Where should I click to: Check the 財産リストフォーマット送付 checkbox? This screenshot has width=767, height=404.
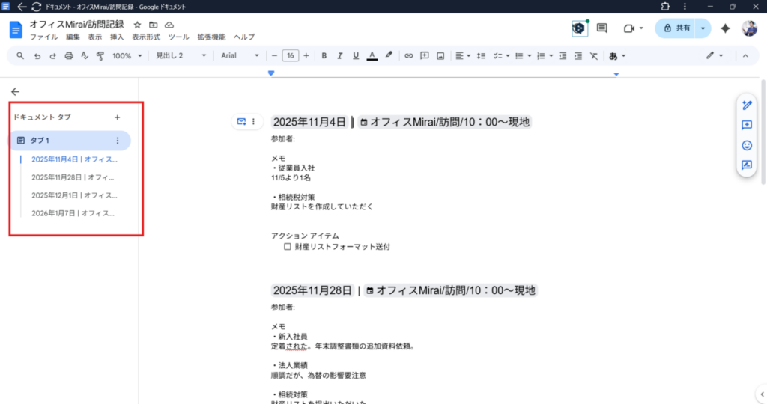pos(288,246)
